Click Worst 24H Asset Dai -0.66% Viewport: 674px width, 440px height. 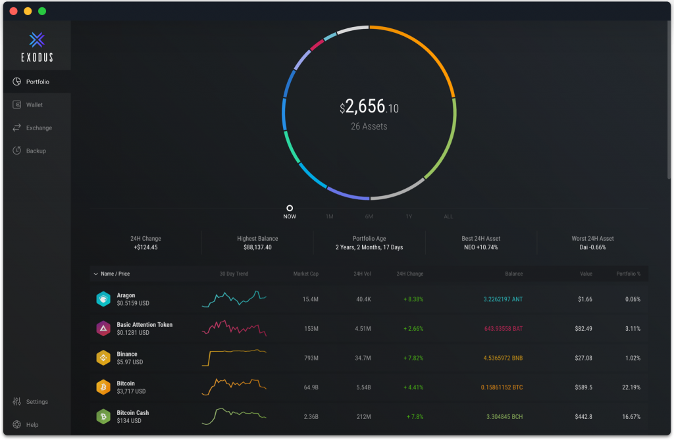tap(592, 243)
